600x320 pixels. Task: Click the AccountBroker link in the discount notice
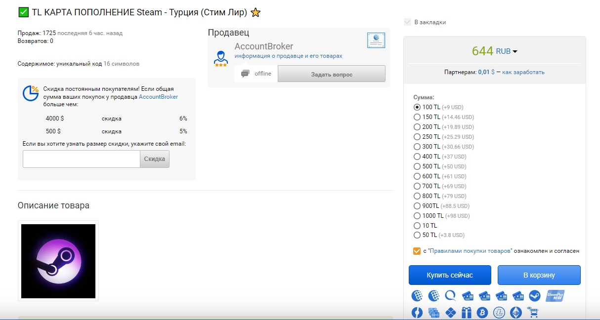158,97
